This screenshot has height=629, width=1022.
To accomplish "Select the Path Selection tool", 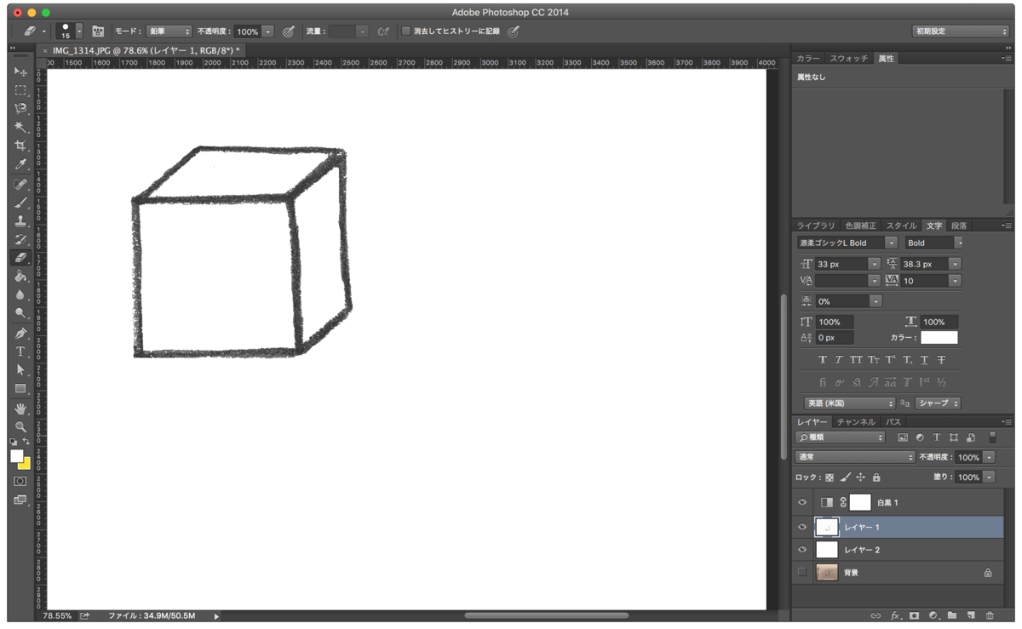I will point(20,370).
